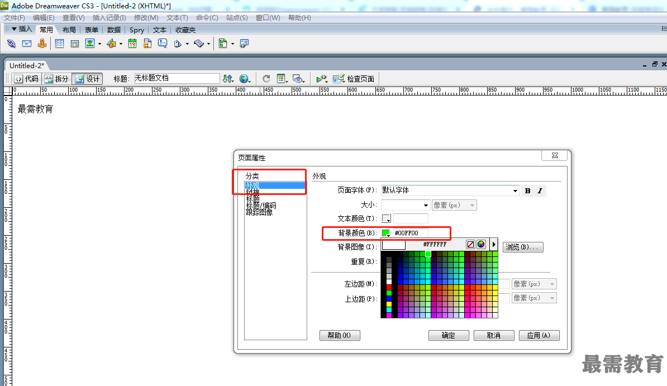The image size is (667, 386).
Task: Click the text color swatch
Action: (386, 218)
